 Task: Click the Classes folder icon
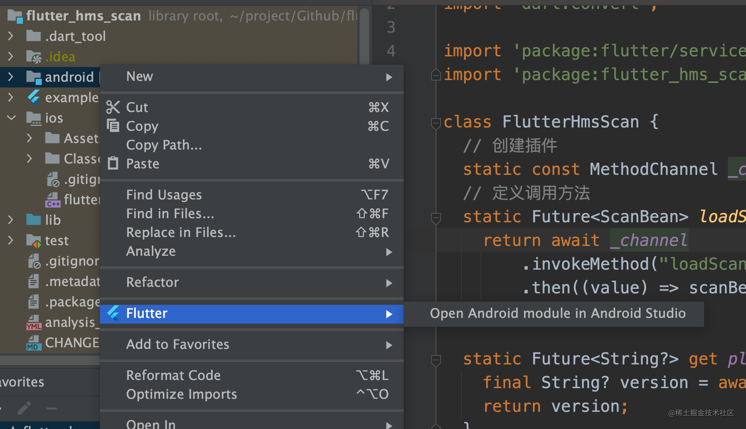[x=52, y=159]
